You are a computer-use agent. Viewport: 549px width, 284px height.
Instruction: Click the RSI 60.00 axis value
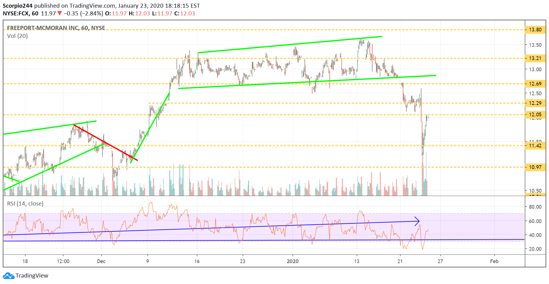(535, 221)
